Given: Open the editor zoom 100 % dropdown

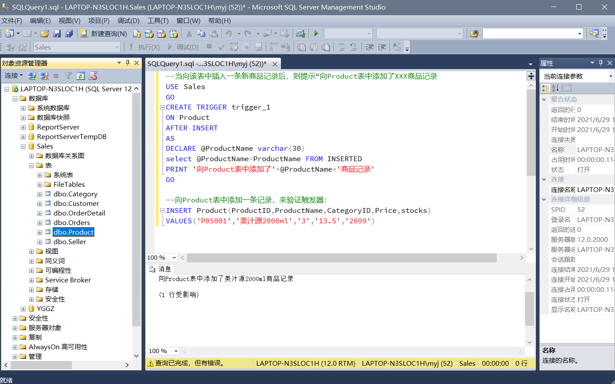Looking at the screenshot, I should pyautogui.click(x=174, y=258).
